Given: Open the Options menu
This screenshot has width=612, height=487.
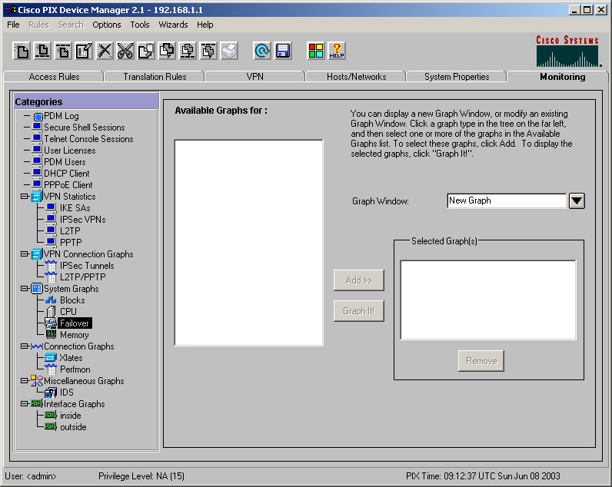Looking at the screenshot, I should point(107,25).
